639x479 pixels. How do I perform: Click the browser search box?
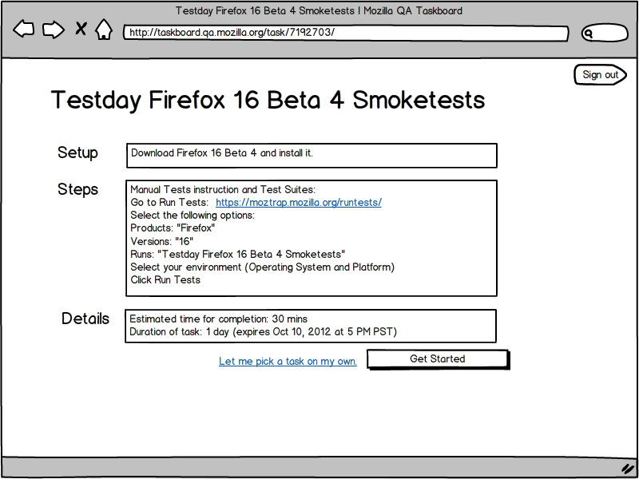(605, 33)
